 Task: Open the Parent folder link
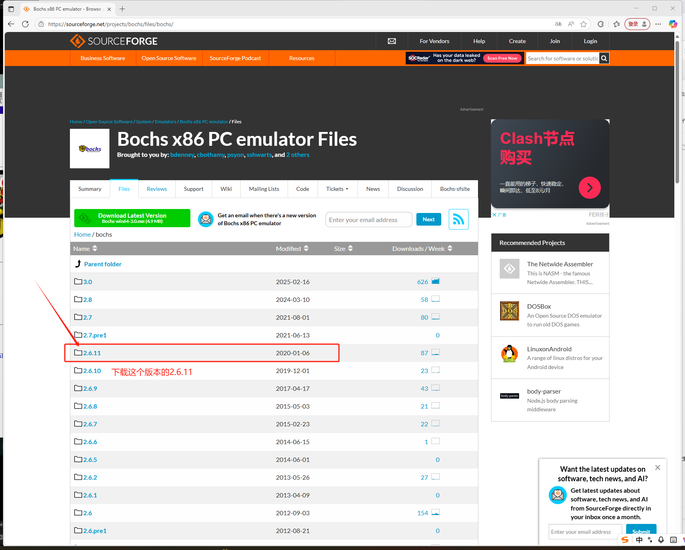tap(103, 264)
